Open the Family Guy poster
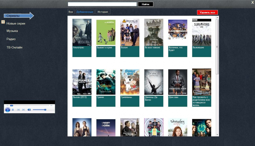This screenshot has width=255, height=146. click(130, 82)
